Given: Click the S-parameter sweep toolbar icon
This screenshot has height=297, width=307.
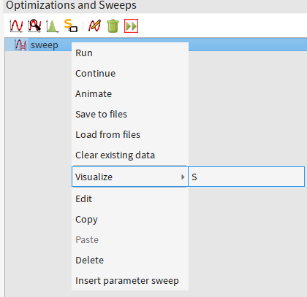Looking at the screenshot, I should pyautogui.click(x=71, y=26).
